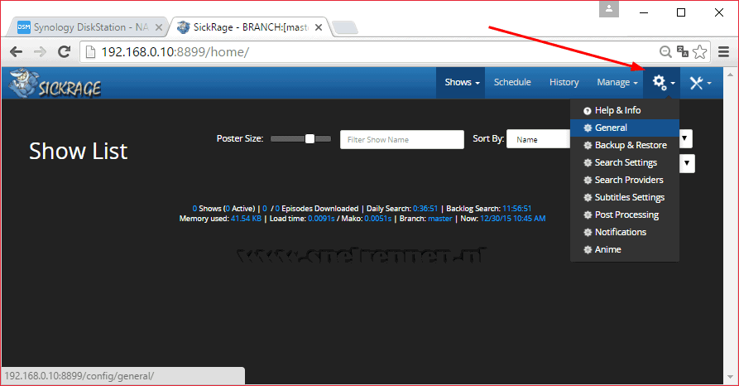Go to Schedule page
The height and width of the screenshot is (386, 739).
pos(512,83)
